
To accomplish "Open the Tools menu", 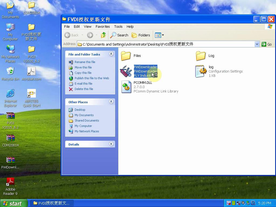I will (118, 27).
